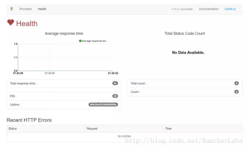This screenshot has height=148, width=247.
Task: Click the Recent HTTP Errors heading
Action: (x=29, y=120)
